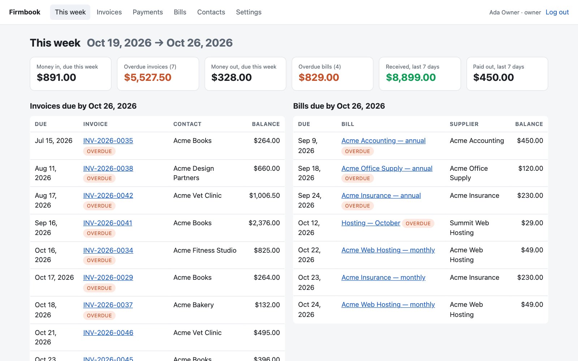Click the Money in, due this week card
The image size is (578, 361).
(x=70, y=74)
